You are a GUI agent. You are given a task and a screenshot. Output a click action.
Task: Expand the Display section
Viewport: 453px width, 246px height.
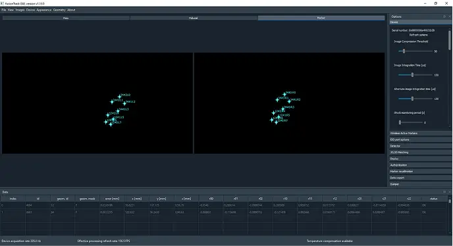(x=420, y=159)
